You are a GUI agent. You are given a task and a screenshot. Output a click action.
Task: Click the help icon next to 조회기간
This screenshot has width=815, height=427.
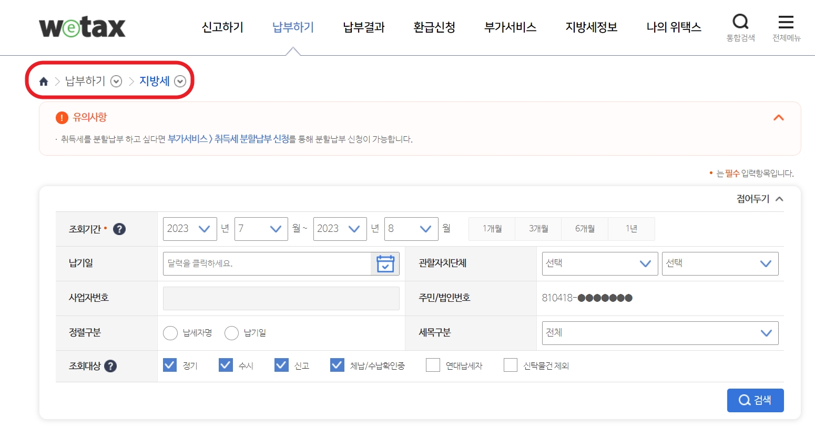coord(119,229)
